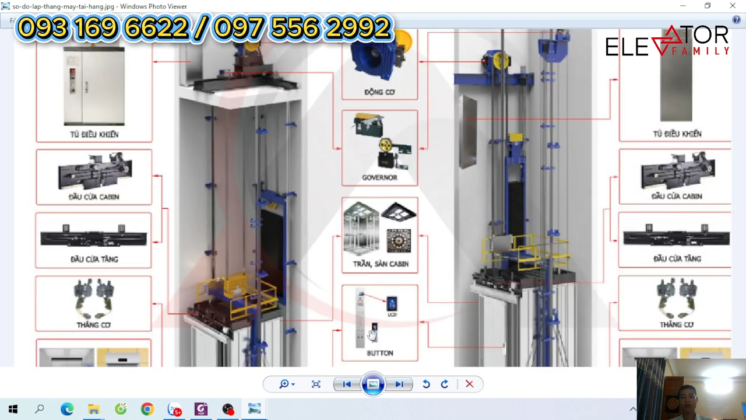Launch Microsoft Edge from taskbar
This screenshot has width=746, height=420.
tap(67, 409)
